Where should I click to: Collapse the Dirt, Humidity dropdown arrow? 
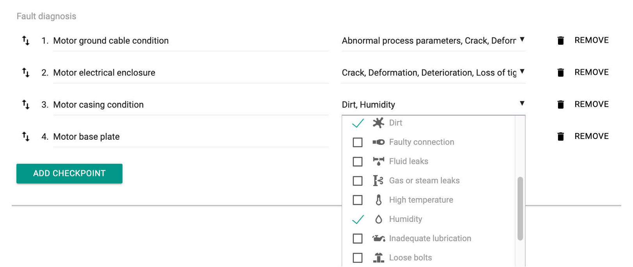[522, 103]
